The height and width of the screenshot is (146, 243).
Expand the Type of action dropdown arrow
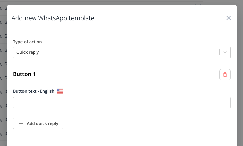pos(225,52)
